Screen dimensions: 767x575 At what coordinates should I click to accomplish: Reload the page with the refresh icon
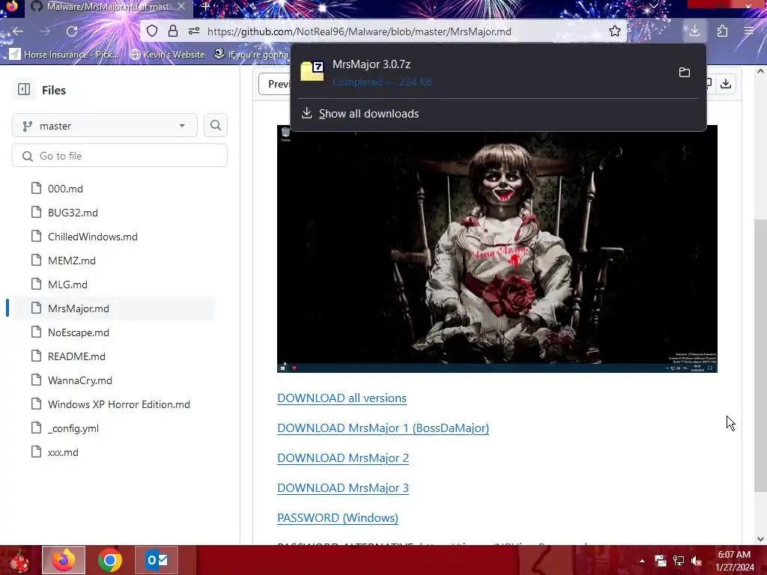click(x=72, y=31)
